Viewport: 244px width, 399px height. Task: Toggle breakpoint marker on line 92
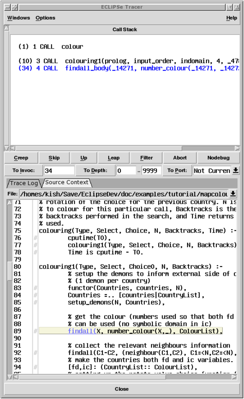(35, 353)
